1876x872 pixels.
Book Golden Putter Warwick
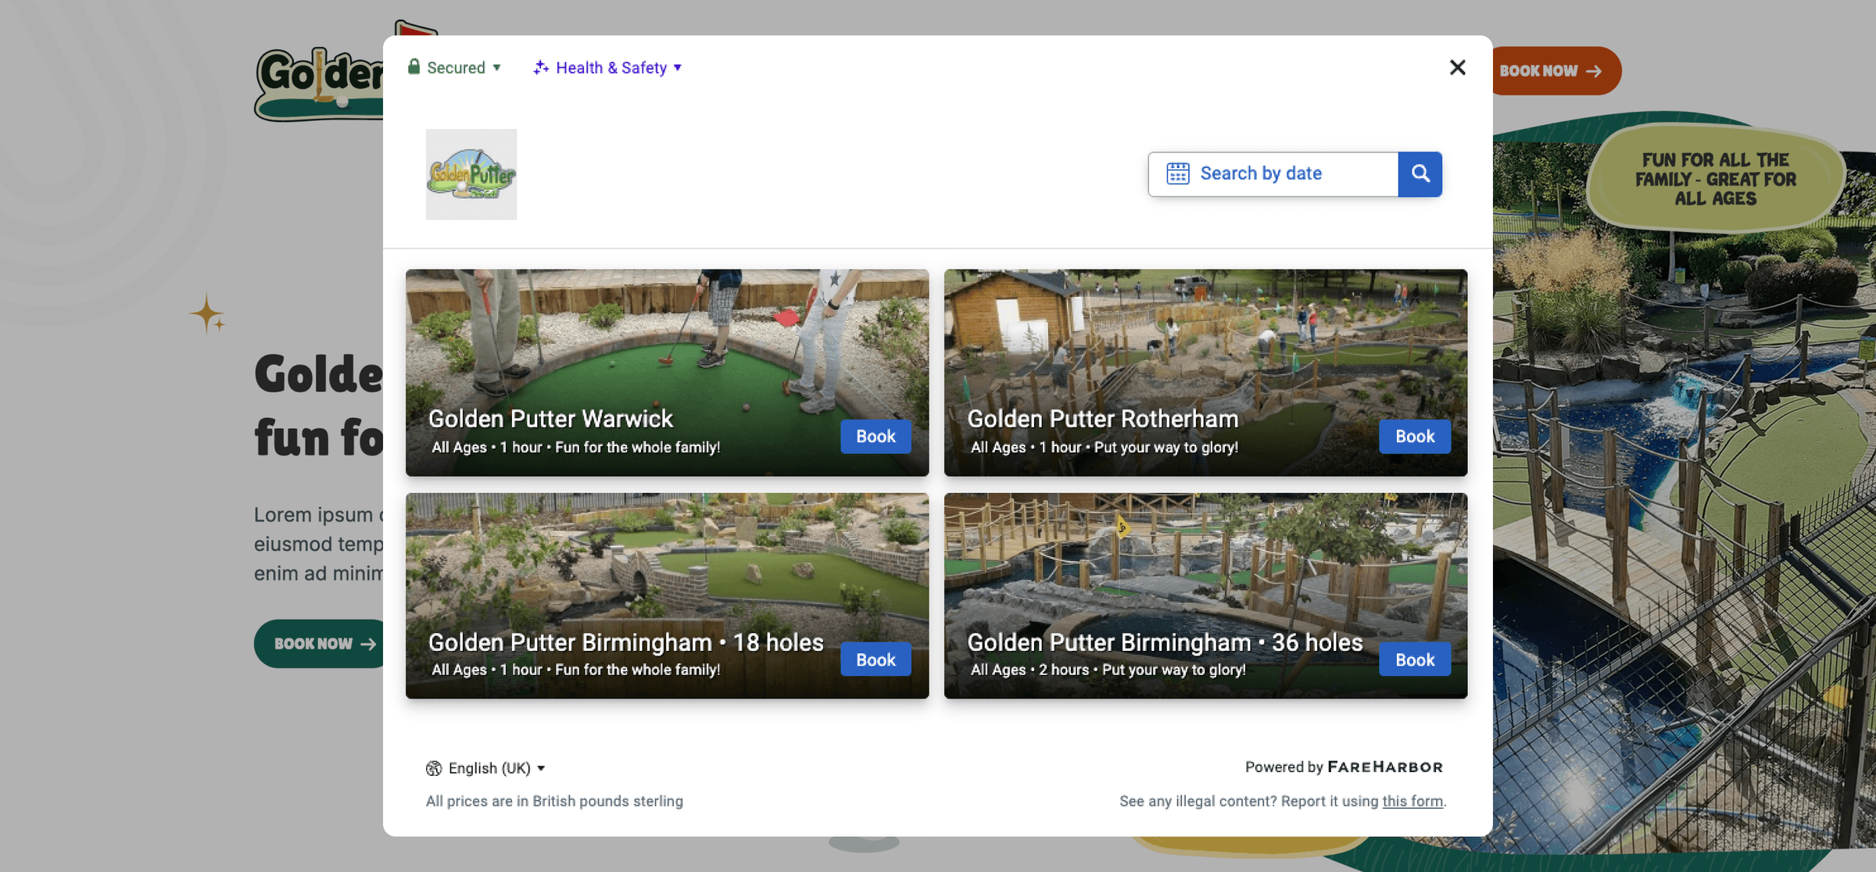875,437
